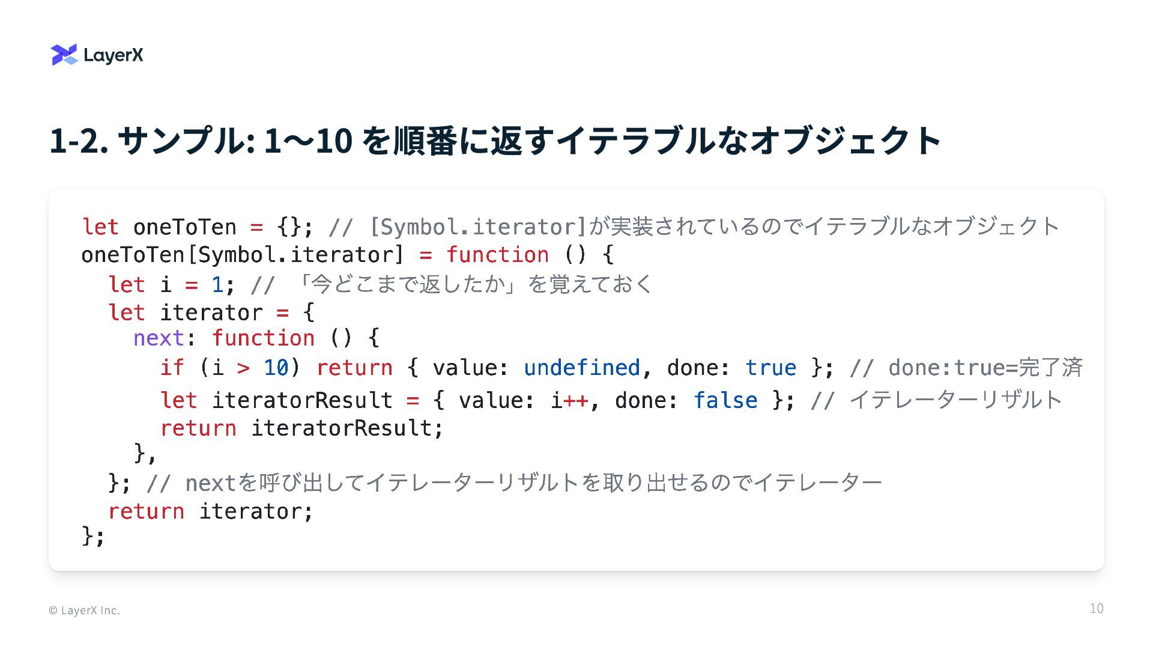Click the number 10 in the if condition
This screenshot has width=1153, height=649.
[276, 368]
